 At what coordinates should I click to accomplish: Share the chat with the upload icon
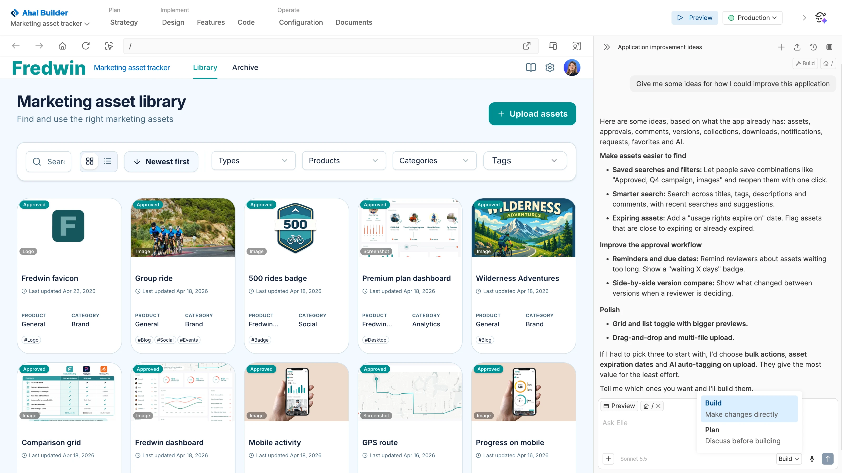pyautogui.click(x=797, y=47)
